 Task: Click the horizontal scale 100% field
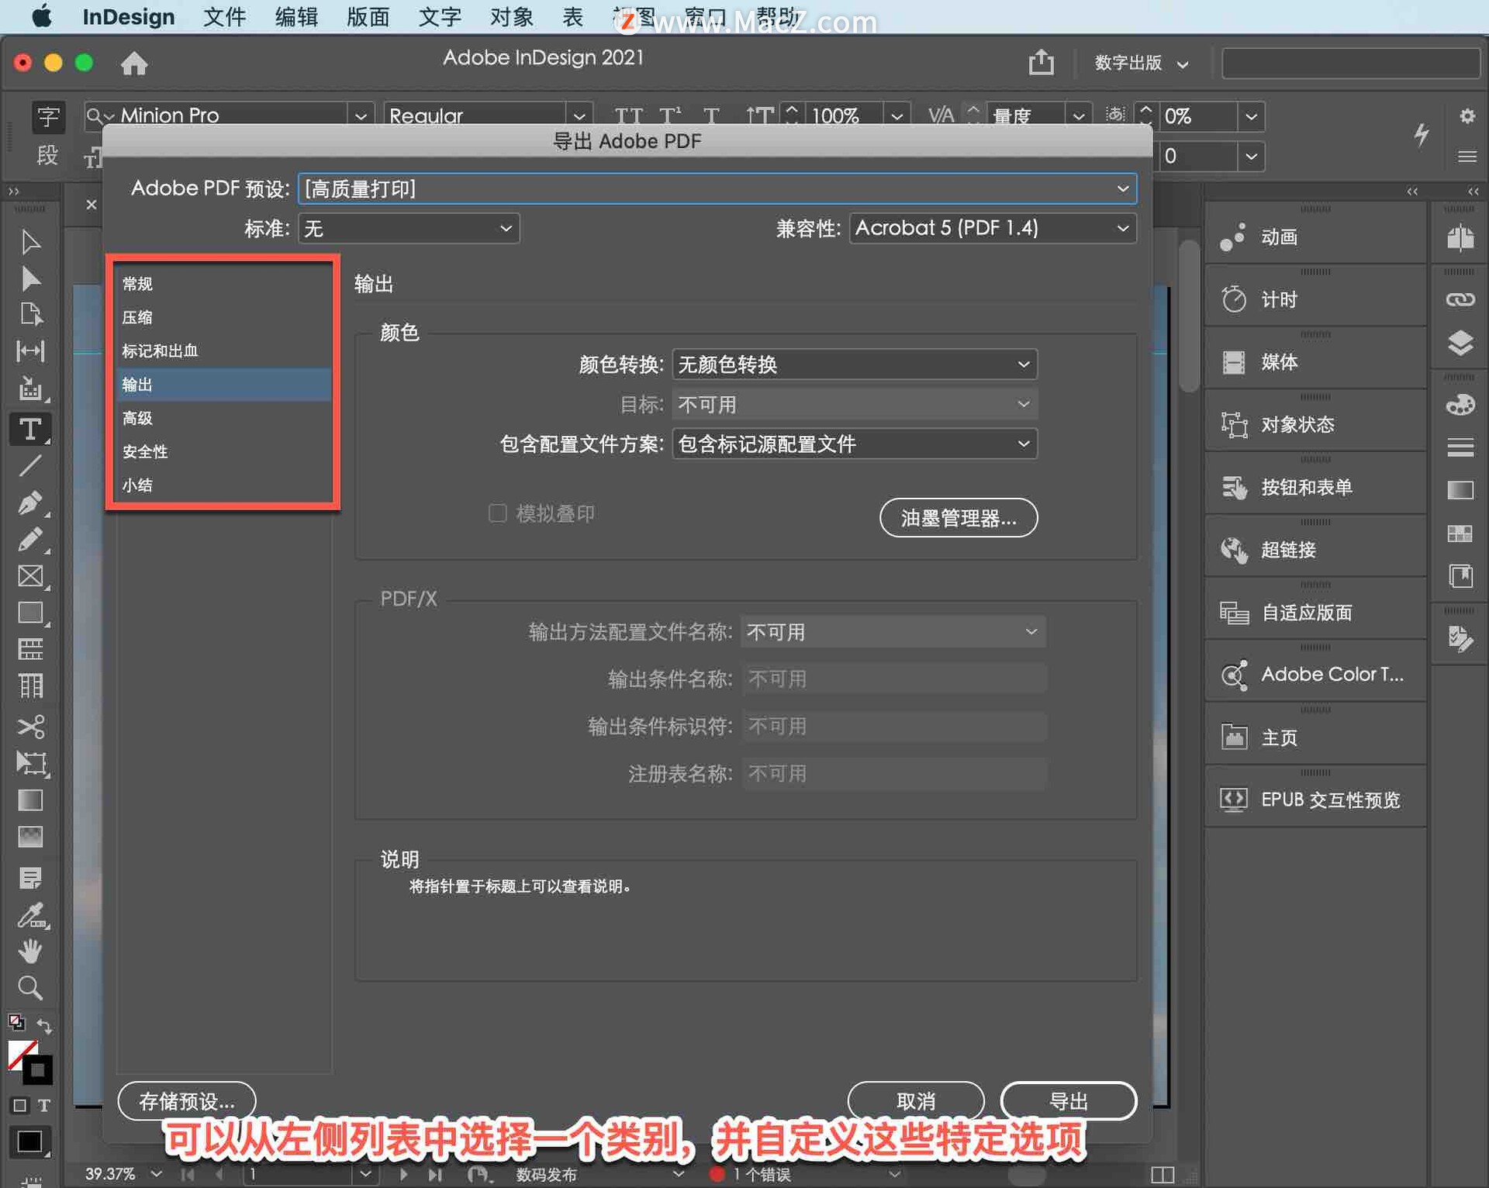(x=844, y=116)
